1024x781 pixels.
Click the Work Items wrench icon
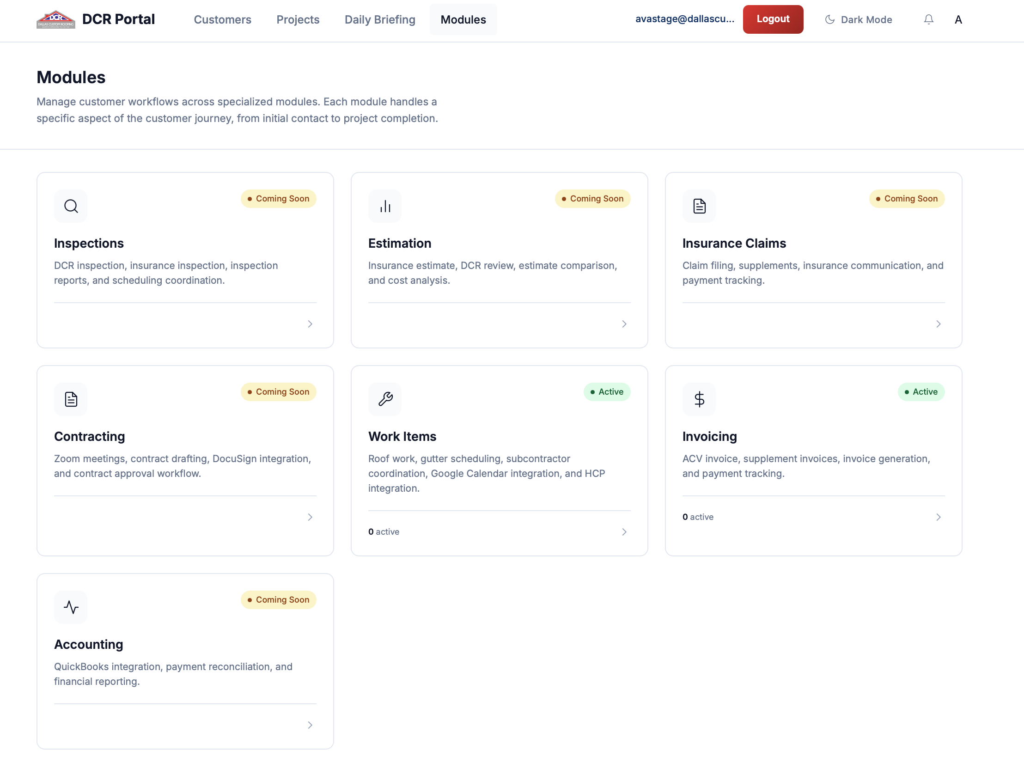[384, 399]
